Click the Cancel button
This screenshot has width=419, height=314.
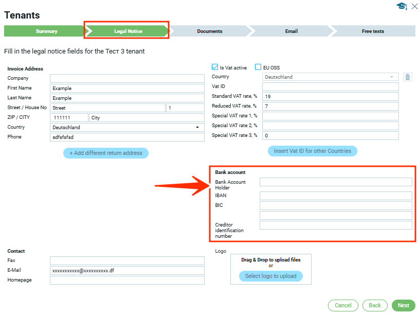pos(343,305)
